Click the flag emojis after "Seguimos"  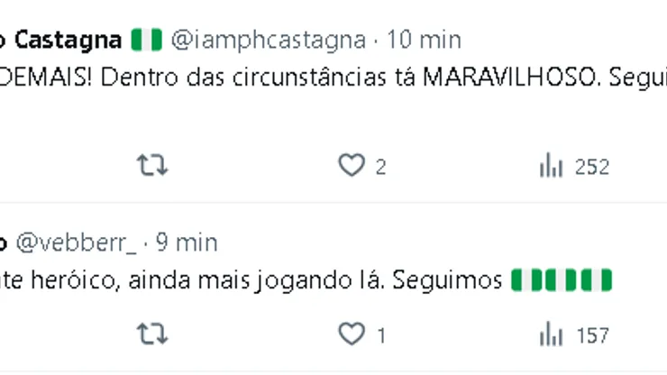[x=561, y=280]
